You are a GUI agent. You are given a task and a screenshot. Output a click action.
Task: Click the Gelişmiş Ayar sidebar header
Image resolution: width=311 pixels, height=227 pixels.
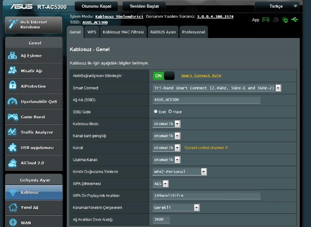[35, 180]
